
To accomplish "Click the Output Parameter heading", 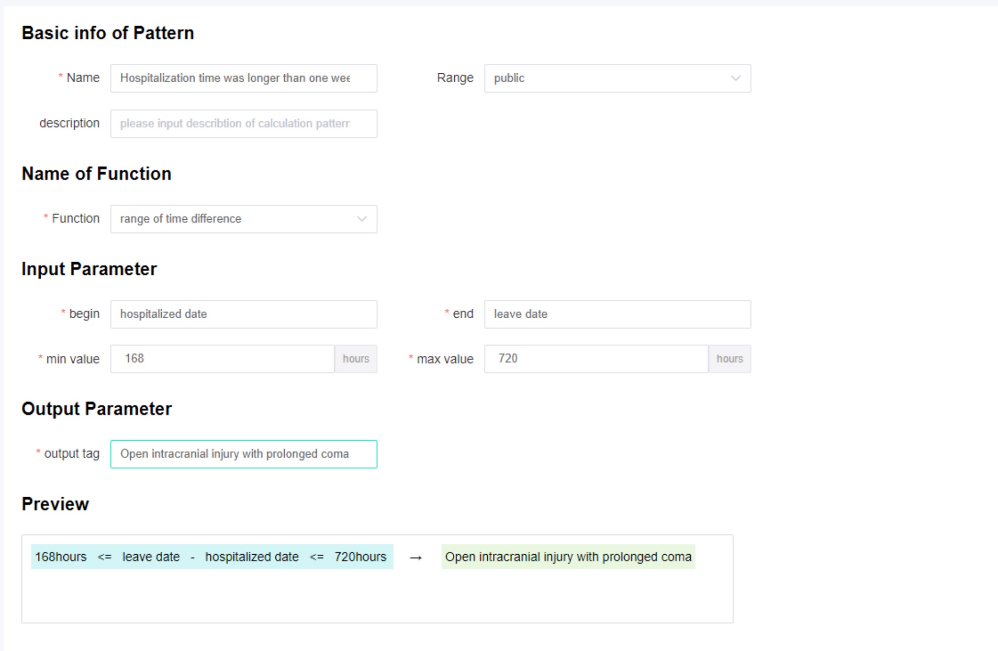I will (97, 409).
